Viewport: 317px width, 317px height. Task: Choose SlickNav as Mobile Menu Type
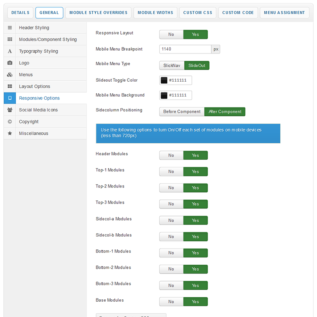[x=172, y=66]
